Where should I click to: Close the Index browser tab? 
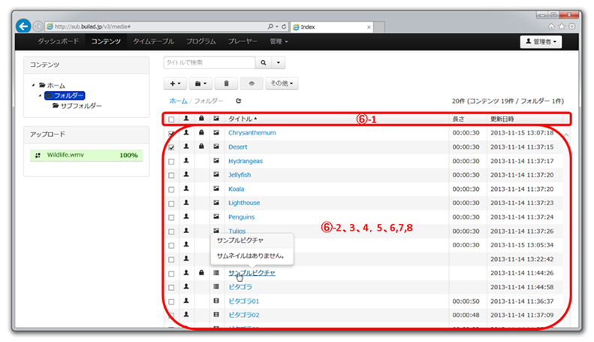point(369,27)
